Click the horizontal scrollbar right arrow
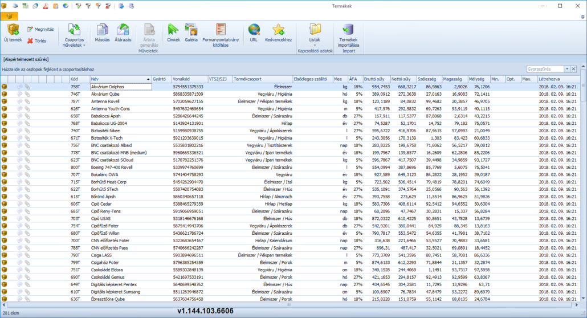The image size is (587, 318). 577,305
